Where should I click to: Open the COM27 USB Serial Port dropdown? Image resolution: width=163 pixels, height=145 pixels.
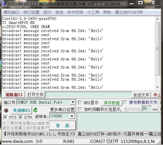pyautogui.click(x=73, y=102)
